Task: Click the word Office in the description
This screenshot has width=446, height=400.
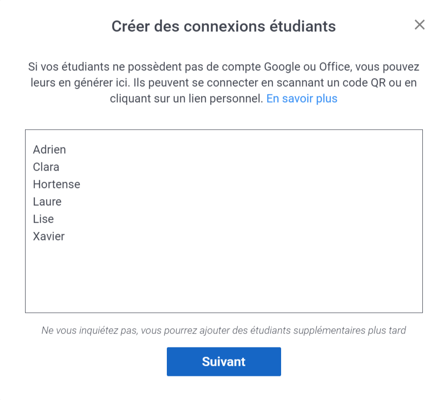Action: click(x=333, y=67)
